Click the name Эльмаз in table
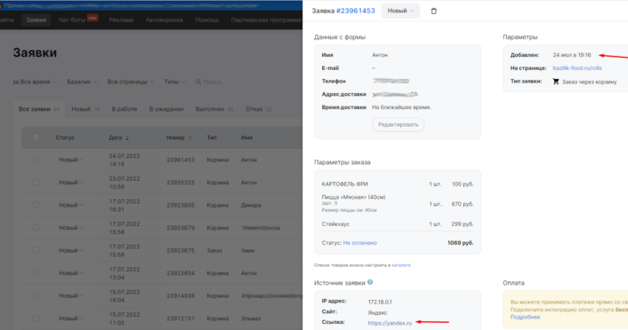The width and height of the screenshot is (628, 330). 251,318
